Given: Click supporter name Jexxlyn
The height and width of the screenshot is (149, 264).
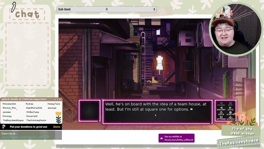Looking at the screenshot, I should 52,108.
